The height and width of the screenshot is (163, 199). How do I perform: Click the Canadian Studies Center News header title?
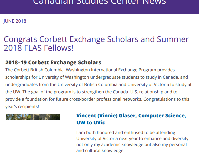(x=99, y=2)
